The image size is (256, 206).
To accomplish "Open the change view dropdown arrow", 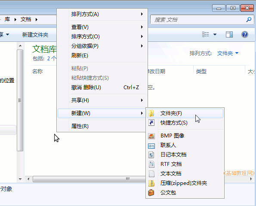I will pyautogui.click(x=215, y=34).
